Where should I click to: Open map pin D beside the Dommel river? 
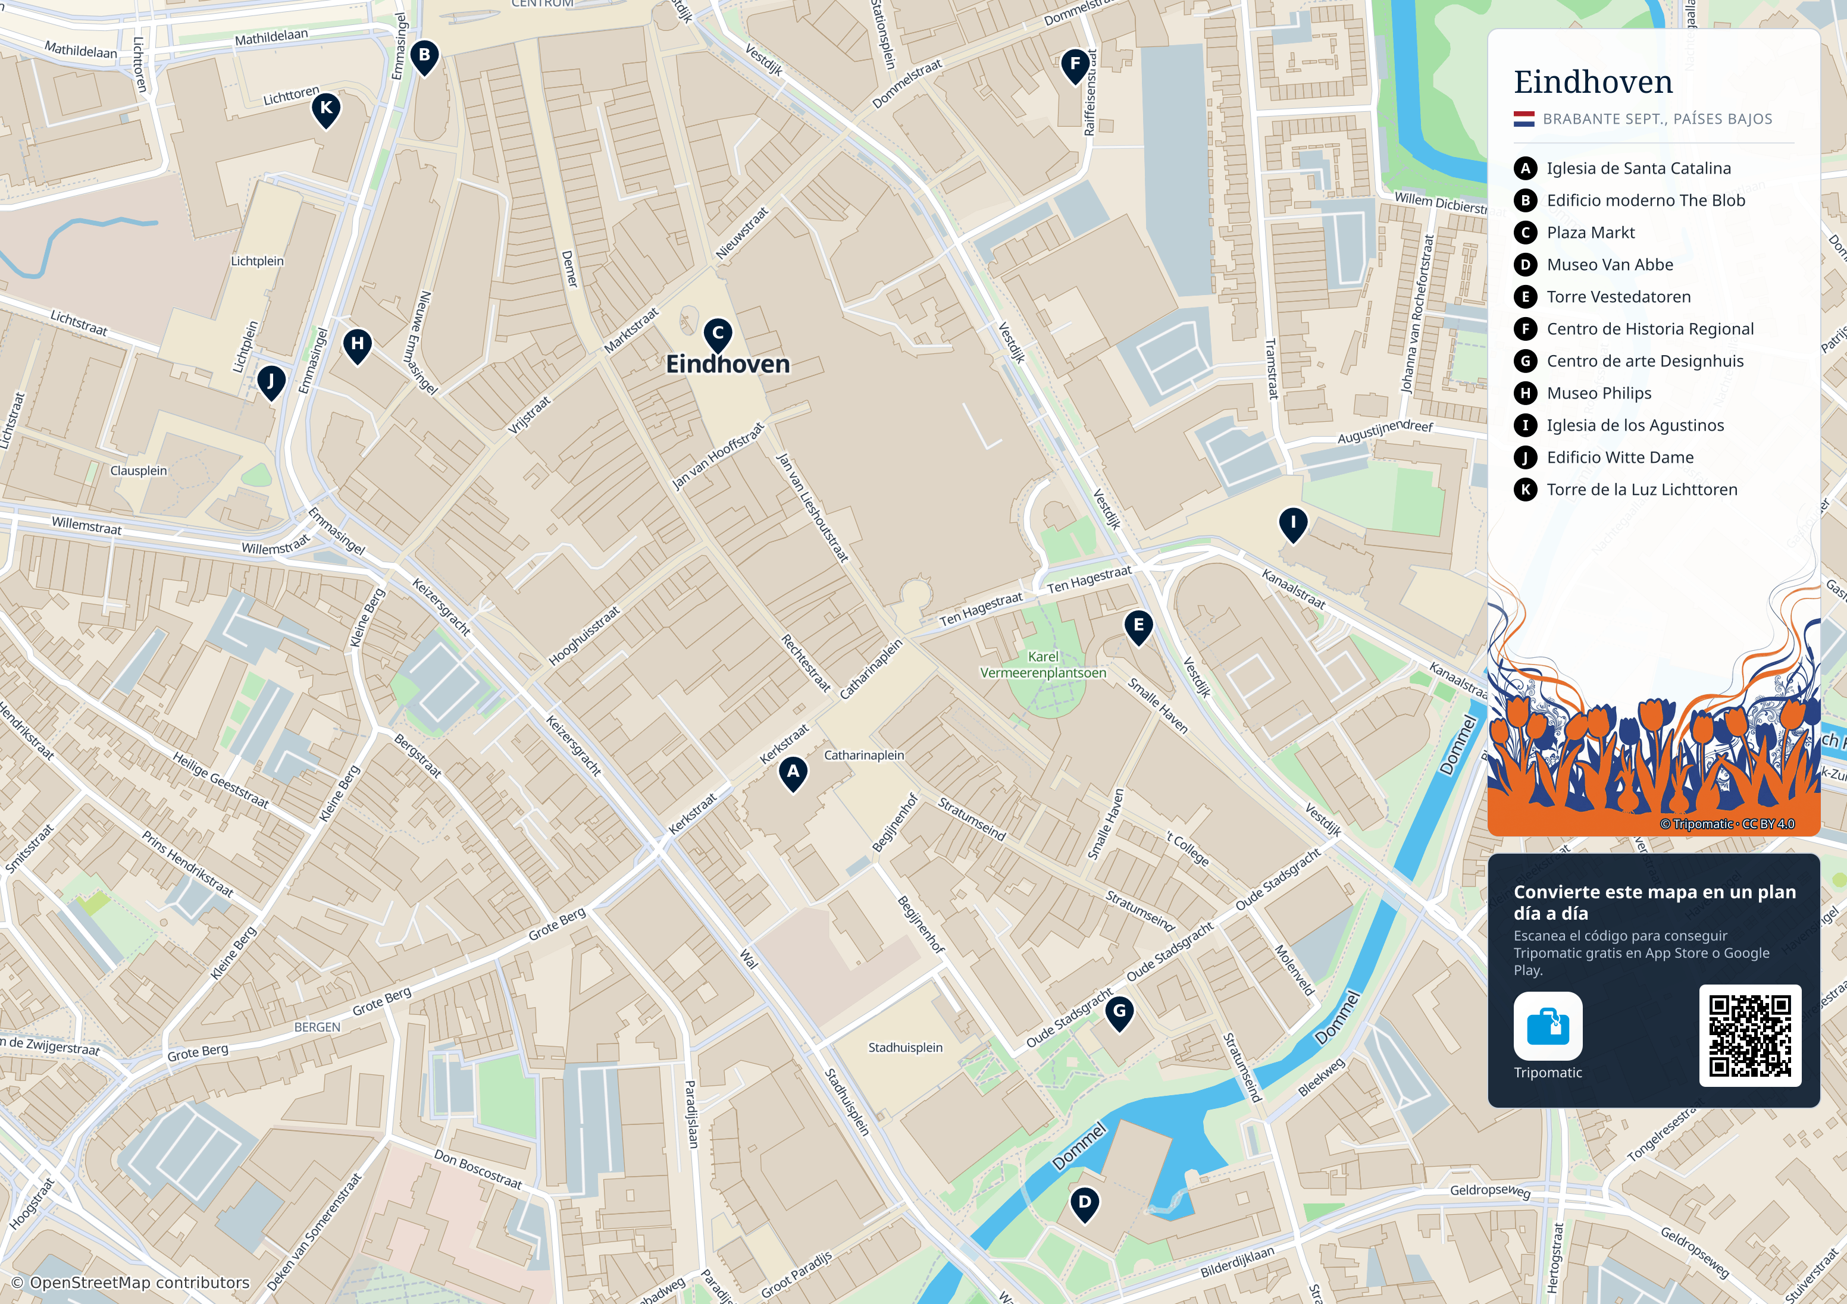[x=1084, y=1205]
